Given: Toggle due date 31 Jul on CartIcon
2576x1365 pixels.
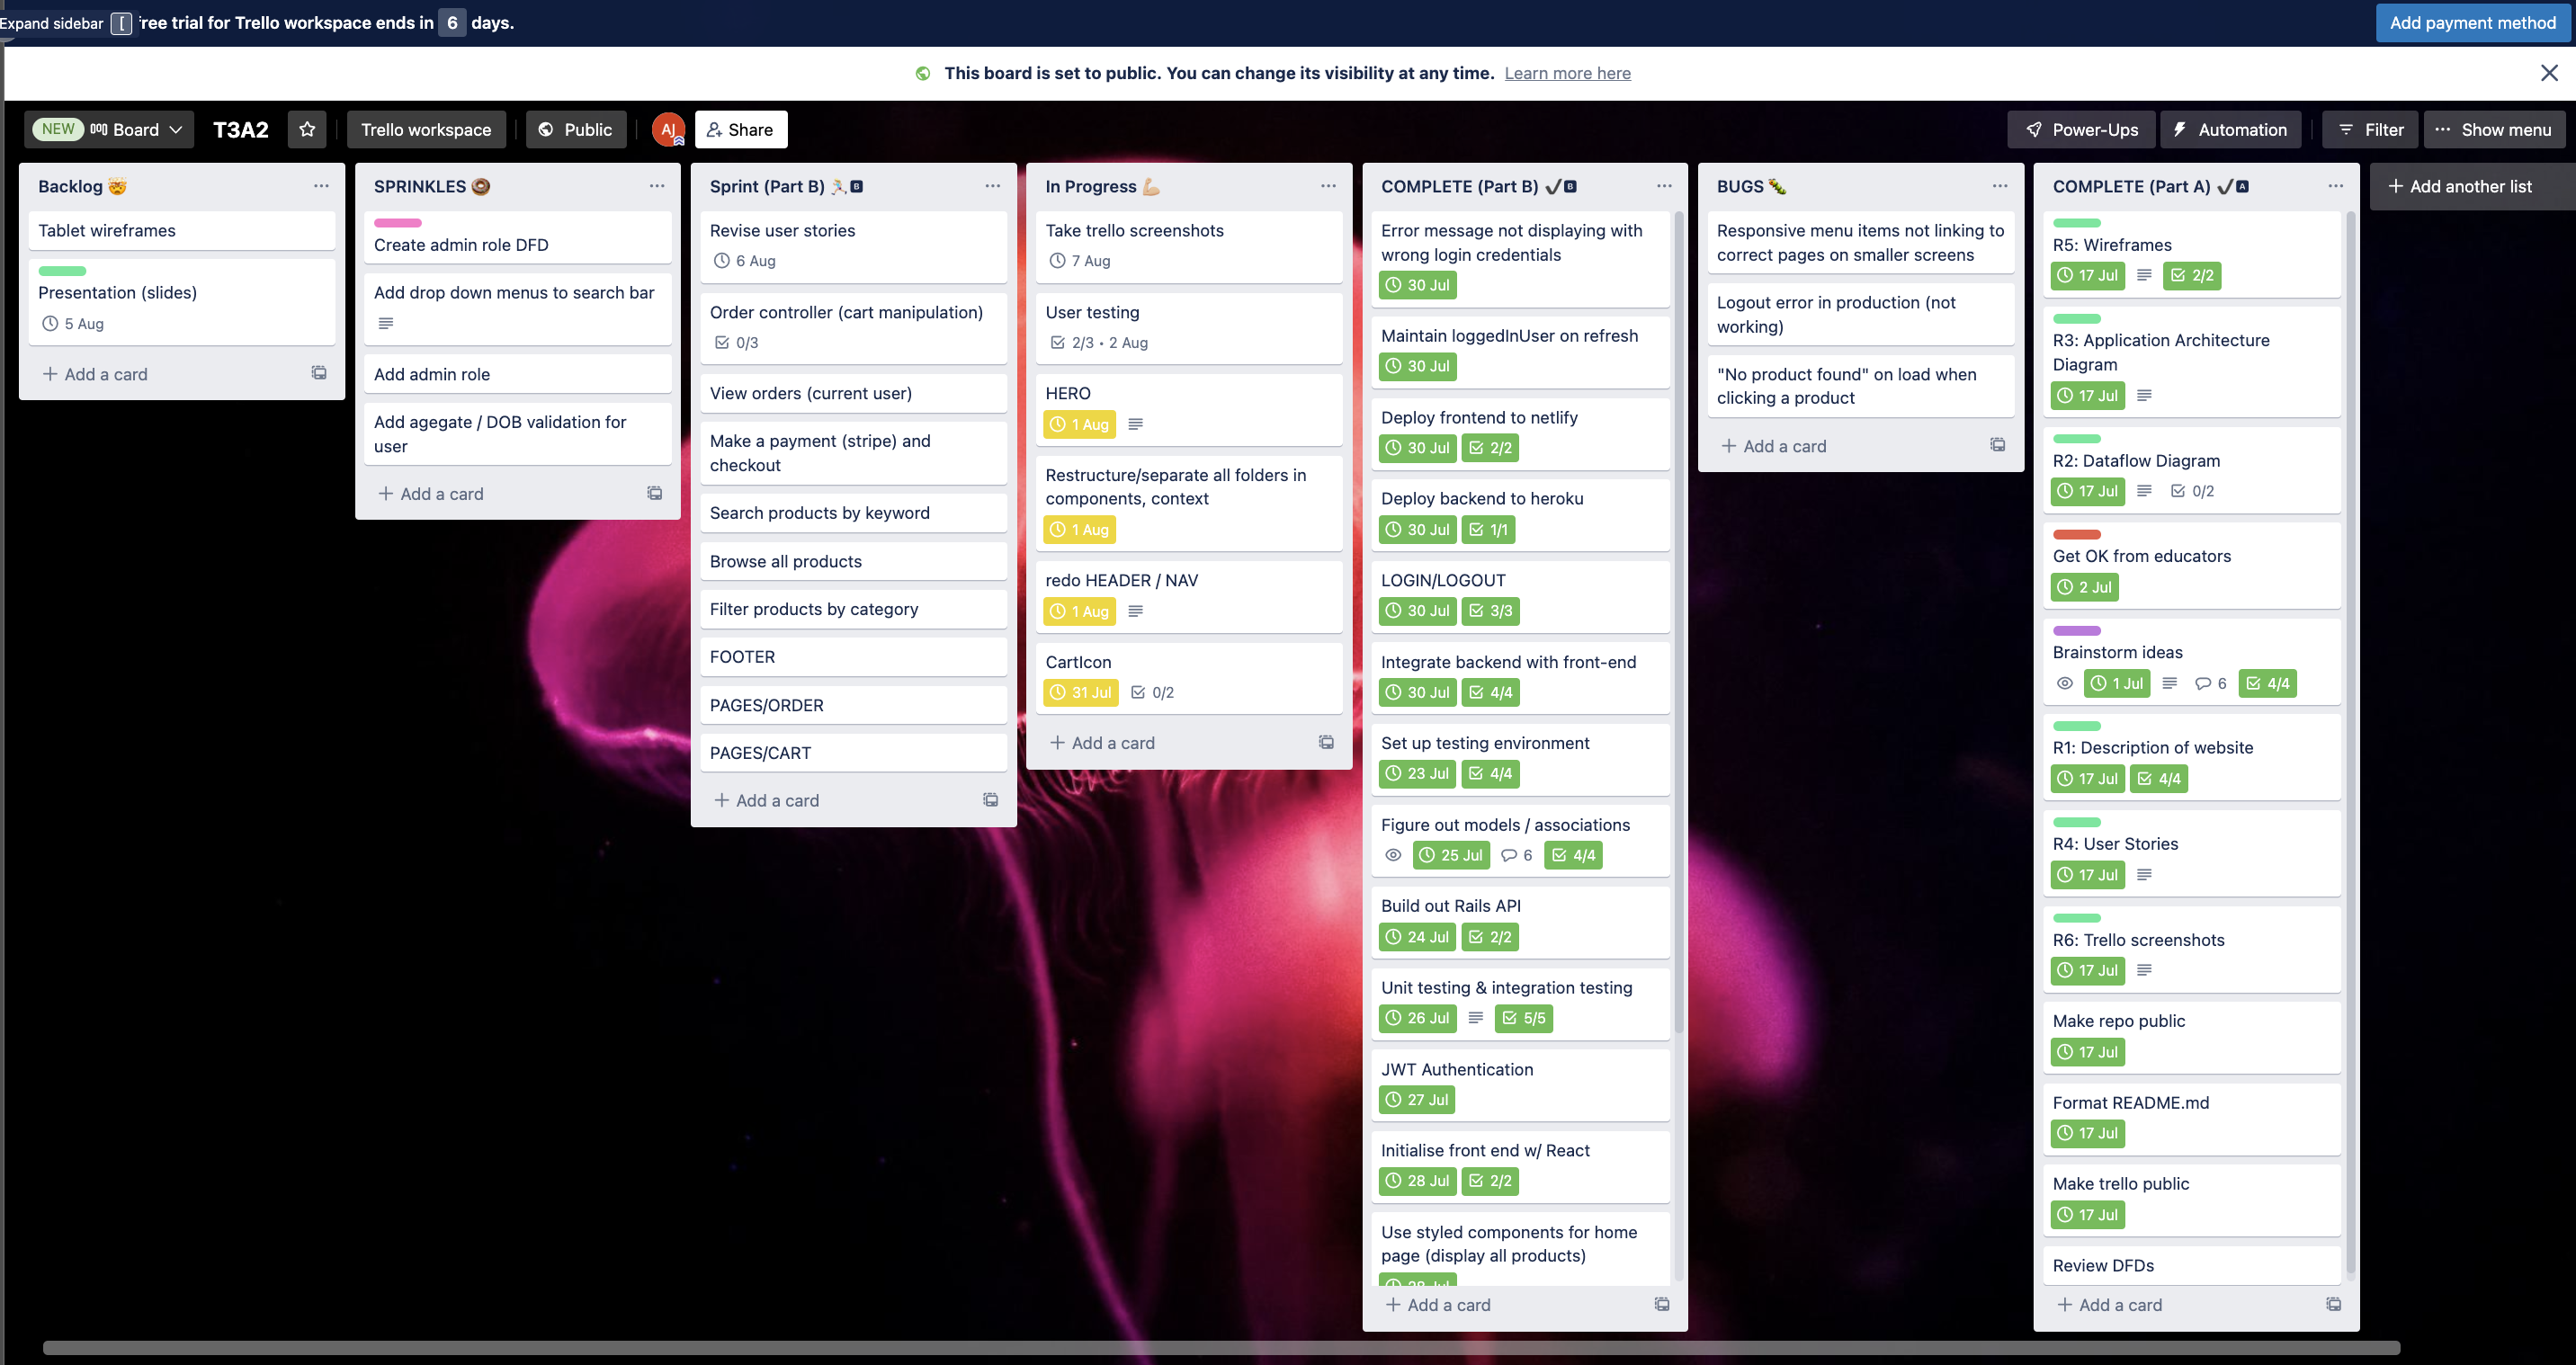Looking at the screenshot, I should (1080, 692).
